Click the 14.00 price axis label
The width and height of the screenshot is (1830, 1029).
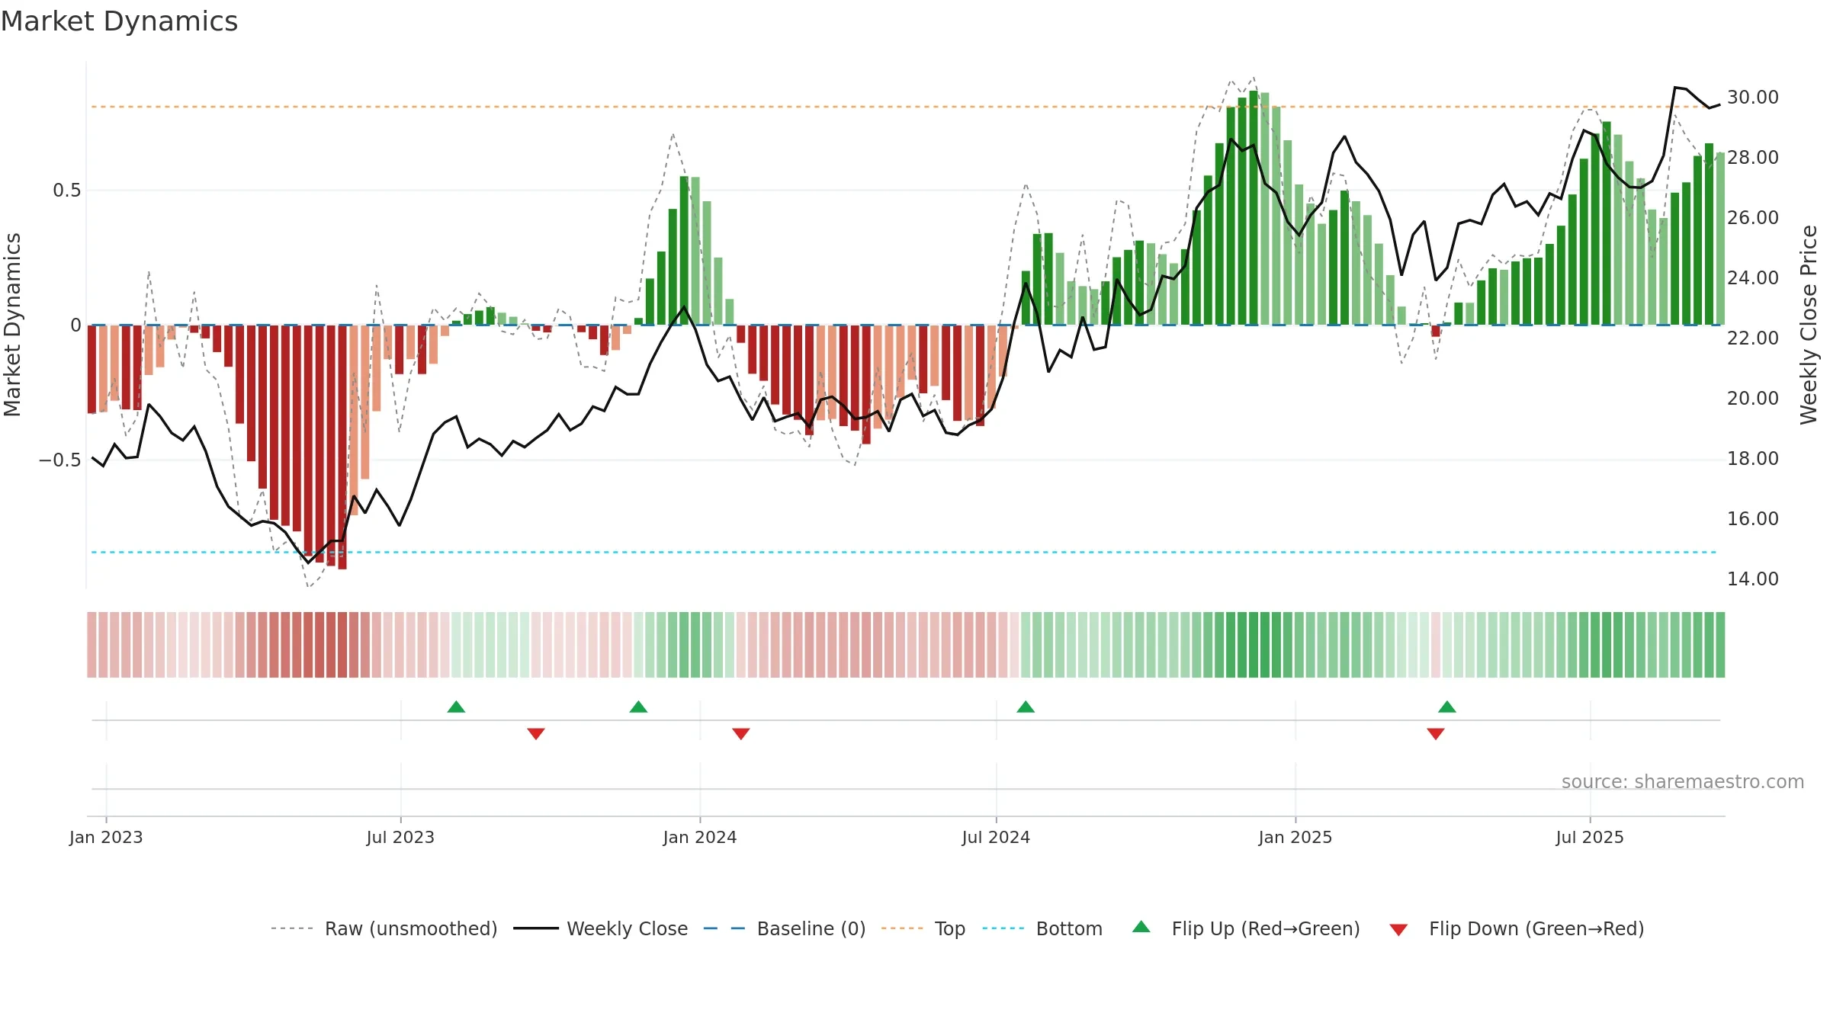1753,579
